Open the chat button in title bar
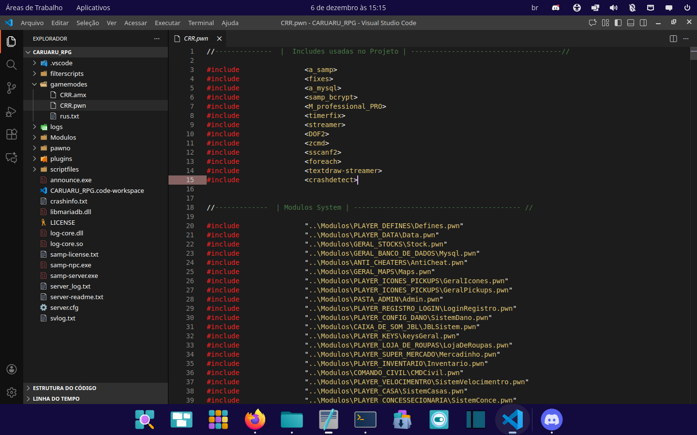The height and width of the screenshot is (435, 697). click(x=592, y=23)
